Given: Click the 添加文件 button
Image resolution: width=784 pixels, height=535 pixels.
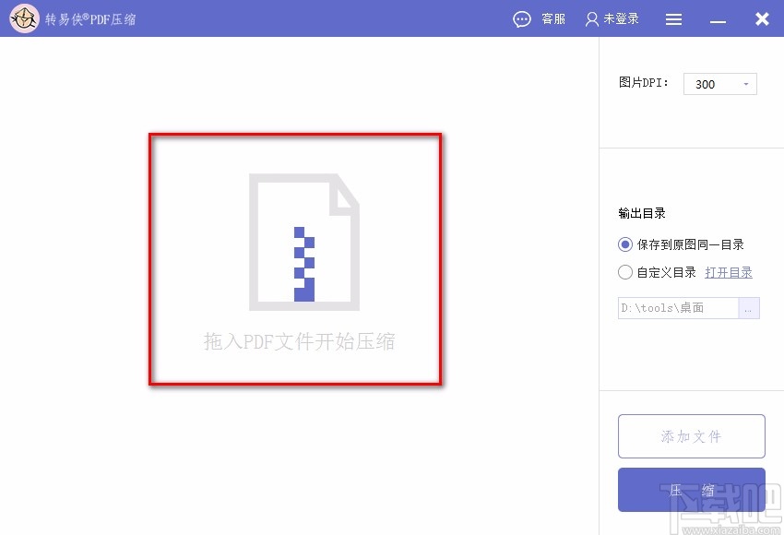Looking at the screenshot, I should pyautogui.click(x=691, y=435).
